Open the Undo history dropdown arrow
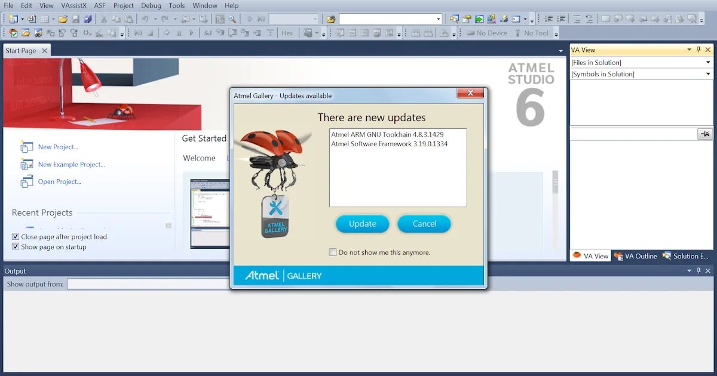The image size is (717, 376). (x=155, y=19)
